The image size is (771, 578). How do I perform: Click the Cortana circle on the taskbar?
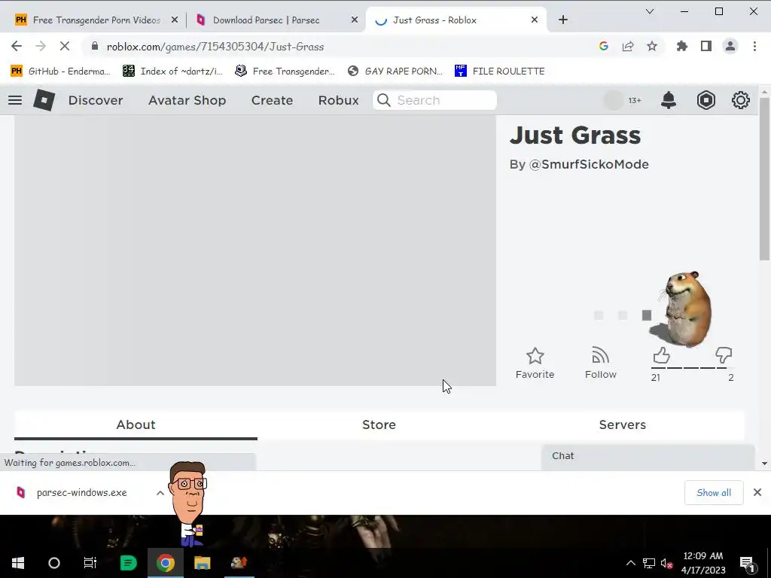tap(54, 563)
